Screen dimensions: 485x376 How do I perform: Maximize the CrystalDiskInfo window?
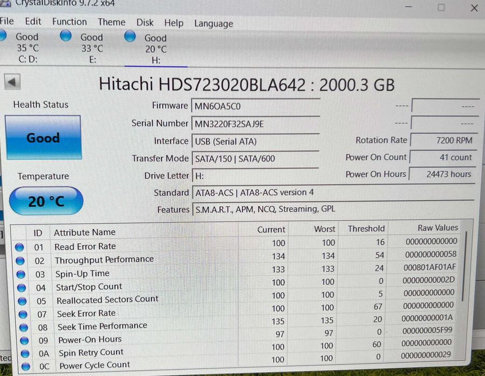tap(441, 8)
